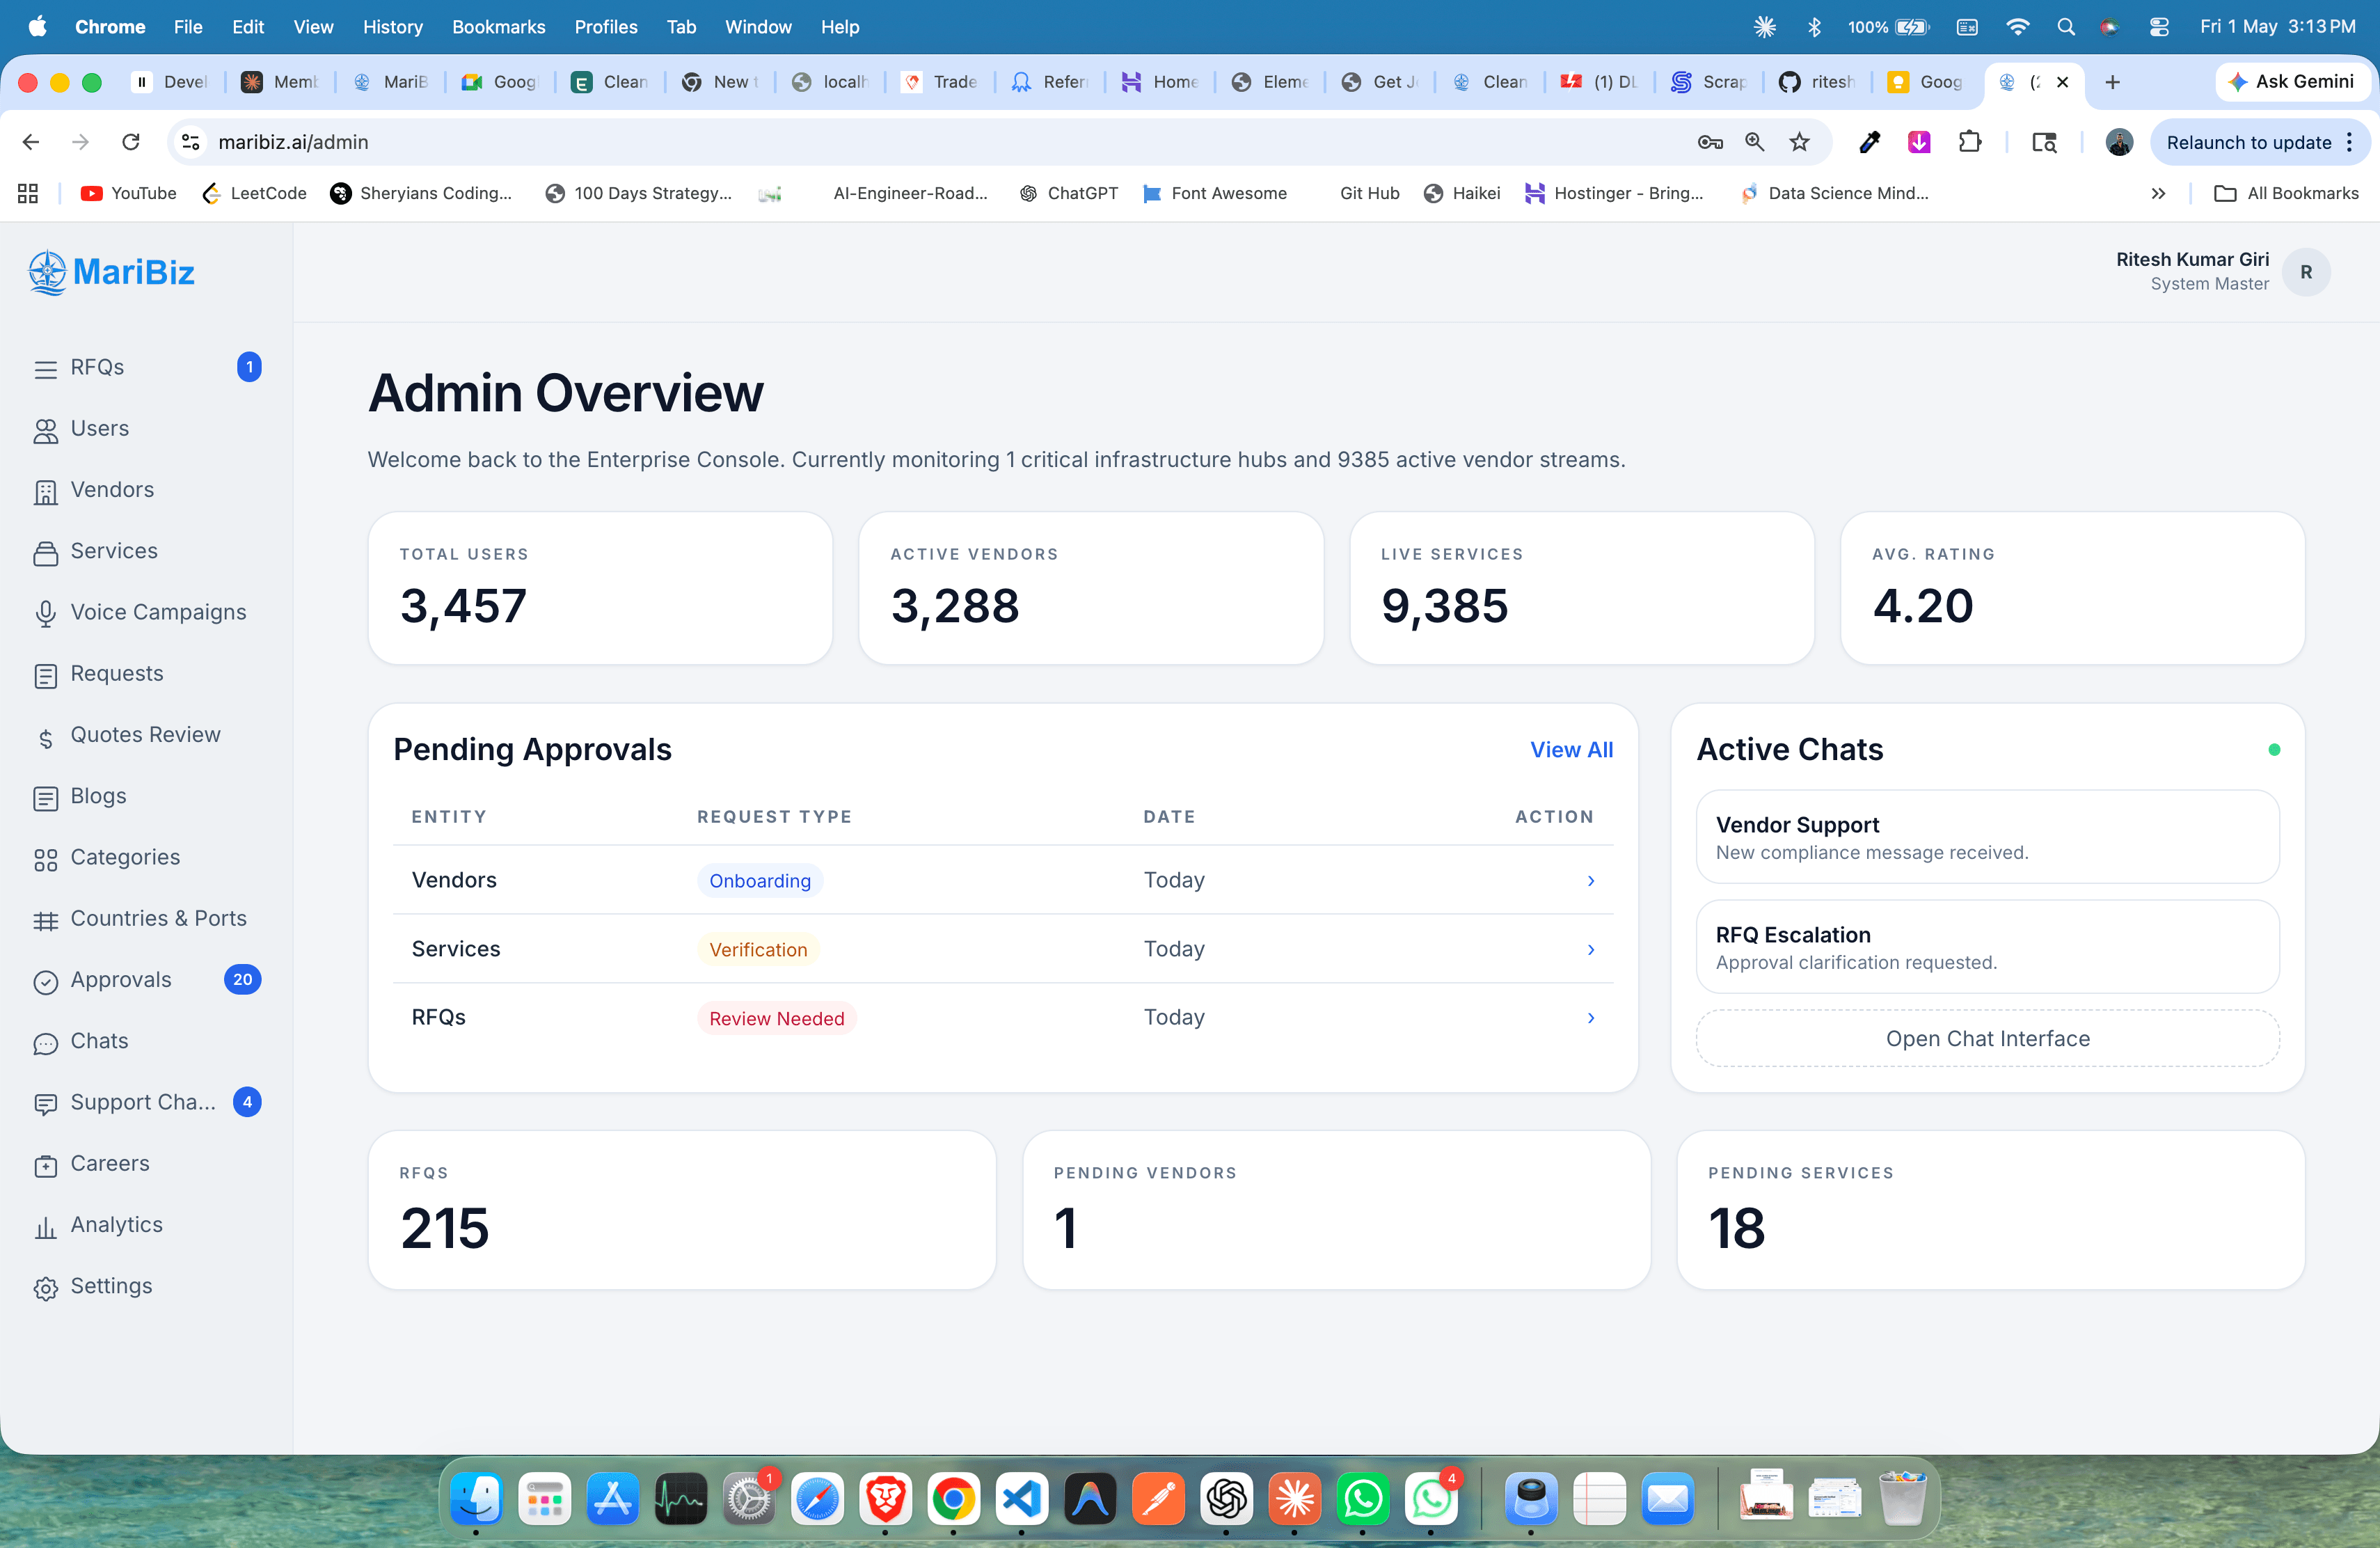Open Users icon in sidebar
The width and height of the screenshot is (2380, 1548).
click(45, 430)
